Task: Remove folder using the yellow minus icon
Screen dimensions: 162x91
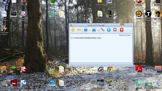Action: pos(79,30)
